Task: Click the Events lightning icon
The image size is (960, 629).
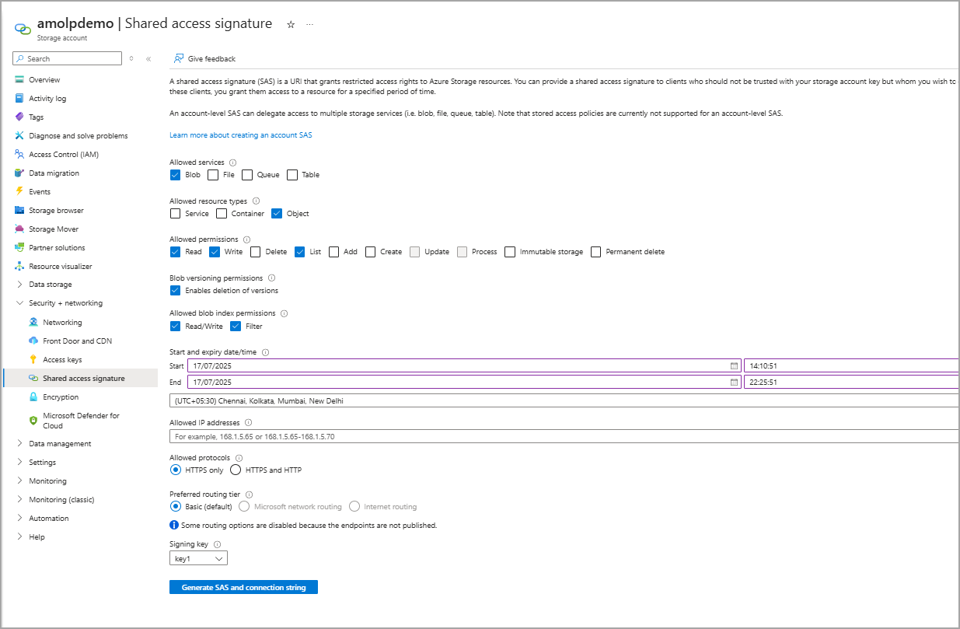Action: tap(19, 192)
